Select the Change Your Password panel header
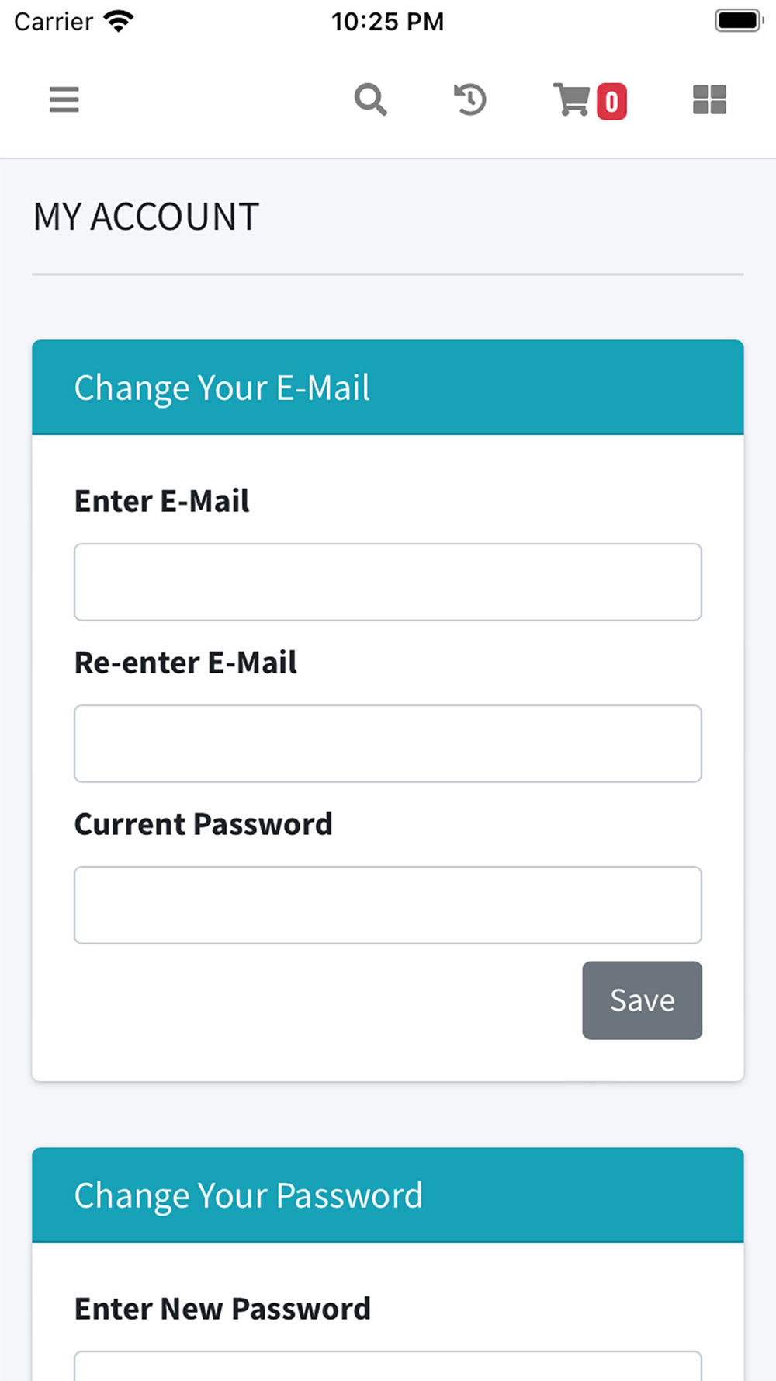776x1381 pixels. click(x=388, y=1195)
